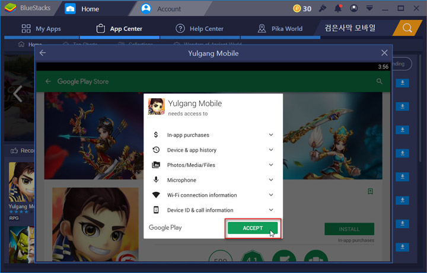427x273 pixels.
Task: Click the photos media files icon
Action: [x=156, y=165]
